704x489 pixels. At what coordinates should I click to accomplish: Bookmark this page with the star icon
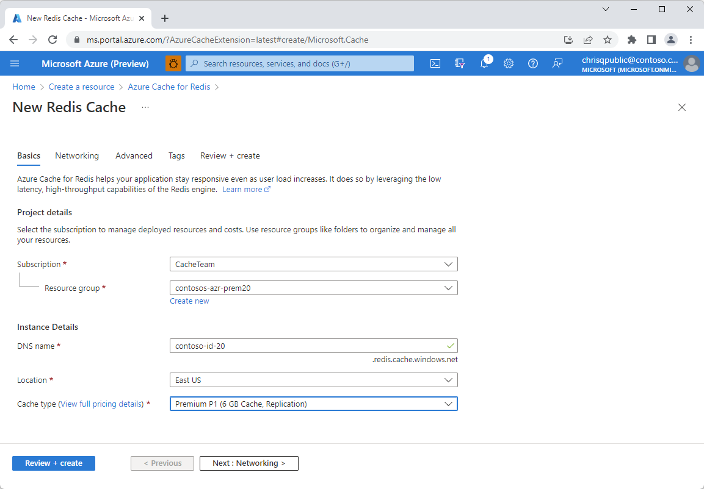coord(608,40)
